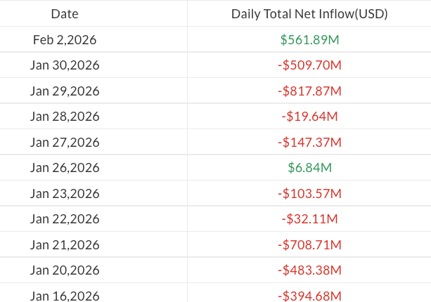
Task: Select the Jan 26,2026 date cell
Action: [65, 168]
